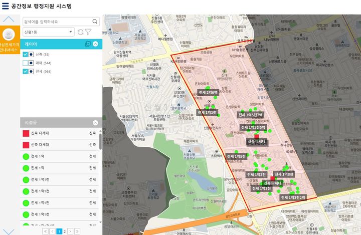Open the hamburger menu beside the system title
Viewport: 361px width, 235px height.
(x=6, y=7)
